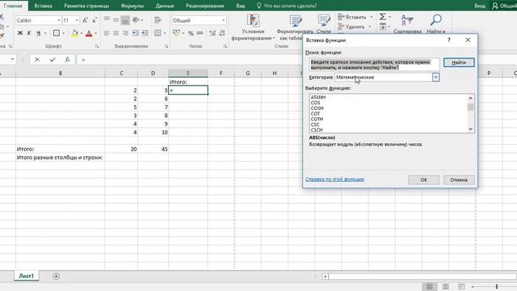Open the Calibri font name dropdown
The image size is (517, 291).
pos(59,20)
